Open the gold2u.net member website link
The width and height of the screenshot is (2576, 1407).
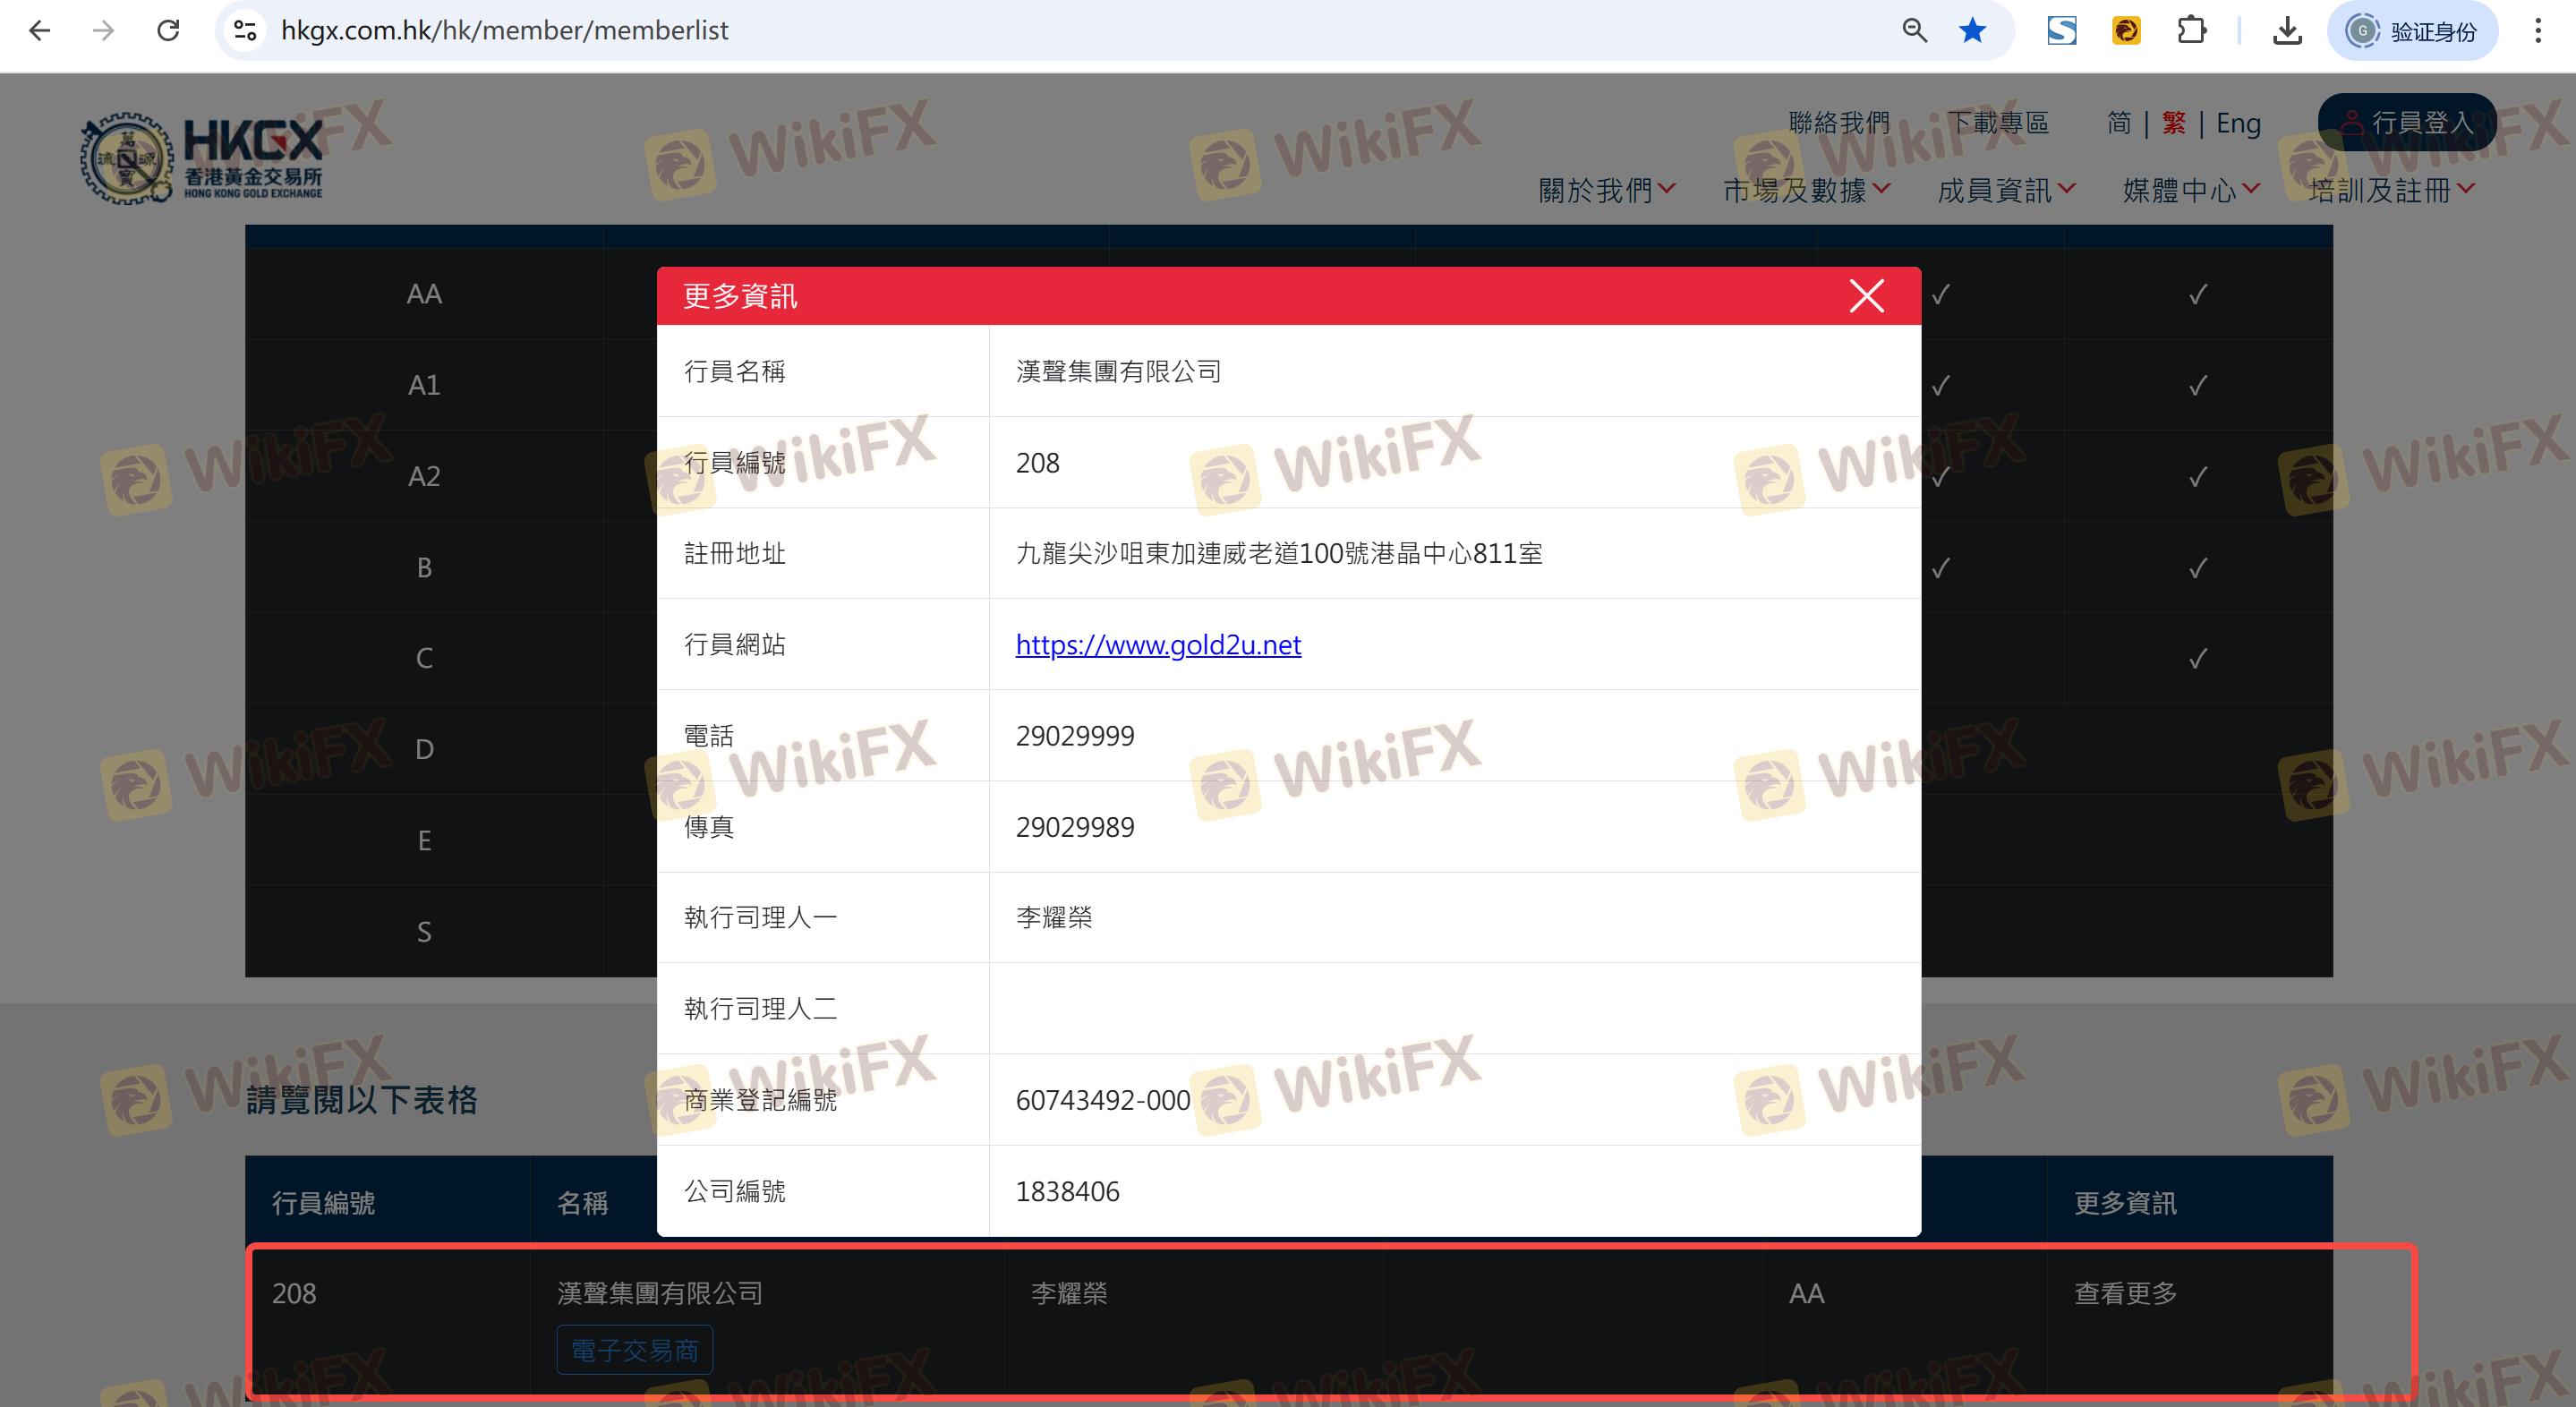(1157, 644)
